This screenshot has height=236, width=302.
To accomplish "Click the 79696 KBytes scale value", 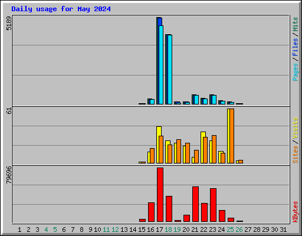I will point(9,175).
